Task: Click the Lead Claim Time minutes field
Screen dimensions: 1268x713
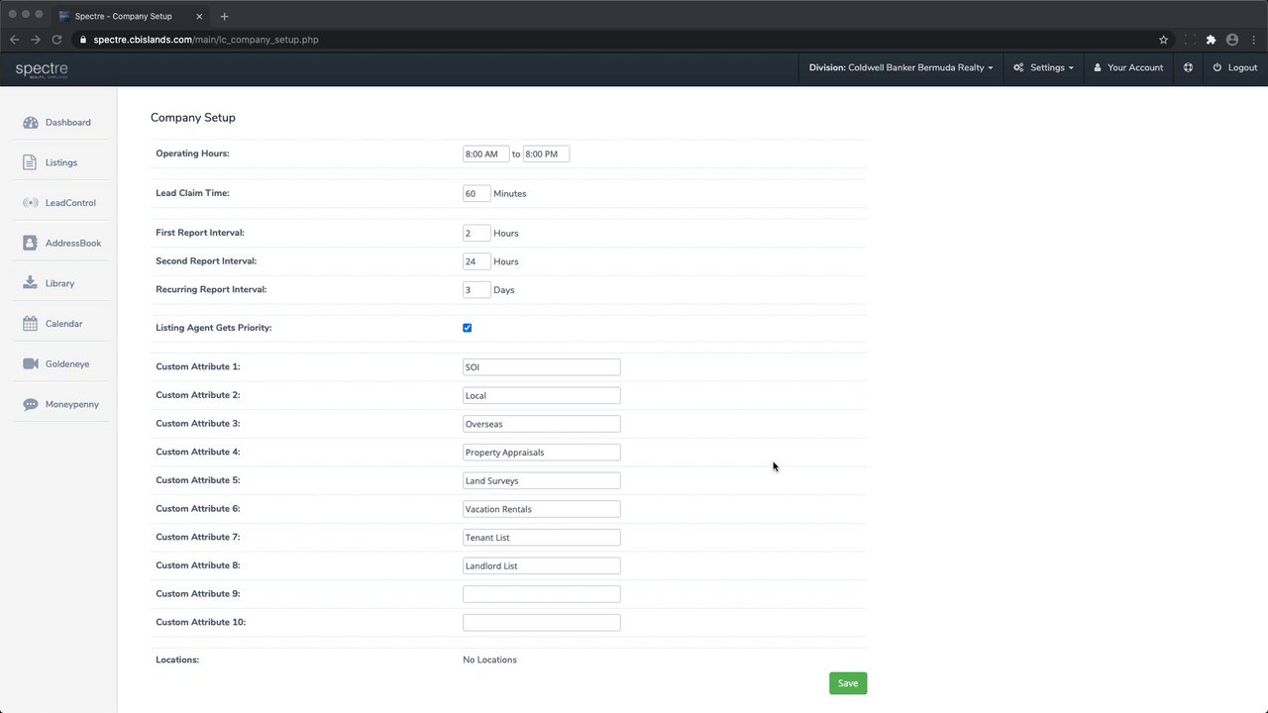Action: (x=476, y=193)
